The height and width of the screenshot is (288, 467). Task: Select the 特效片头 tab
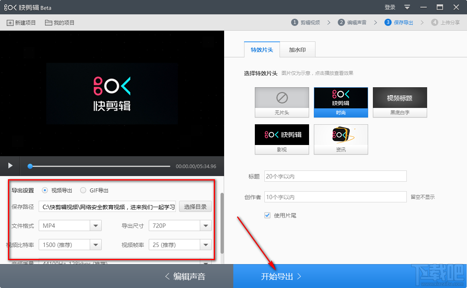point(262,49)
